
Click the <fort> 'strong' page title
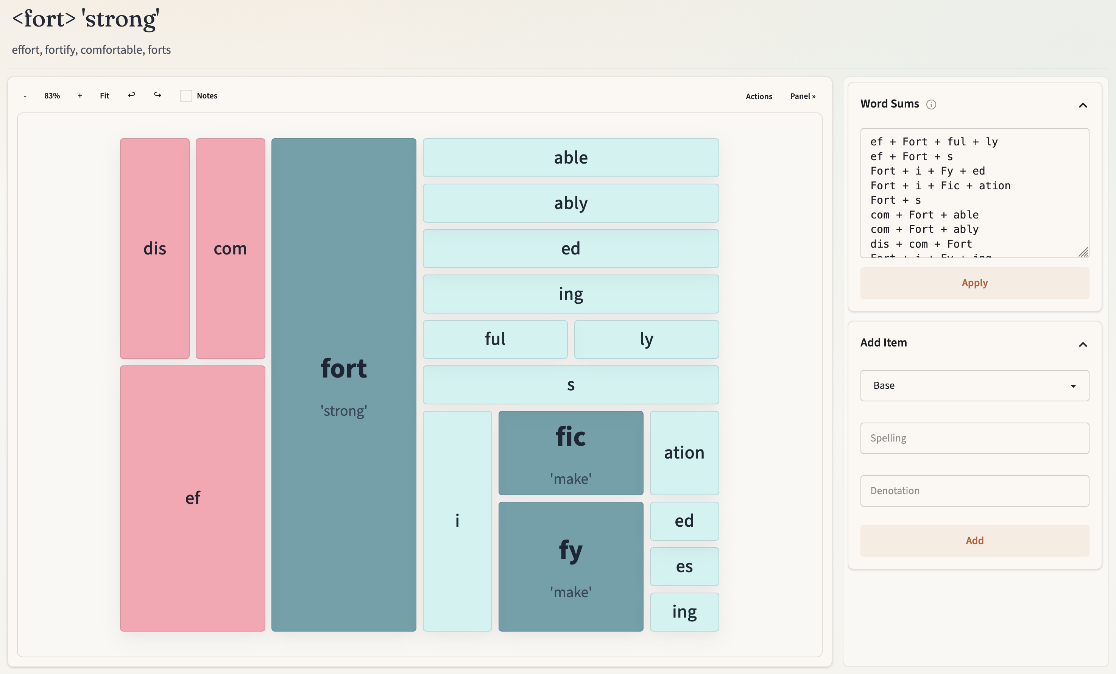click(86, 19)
